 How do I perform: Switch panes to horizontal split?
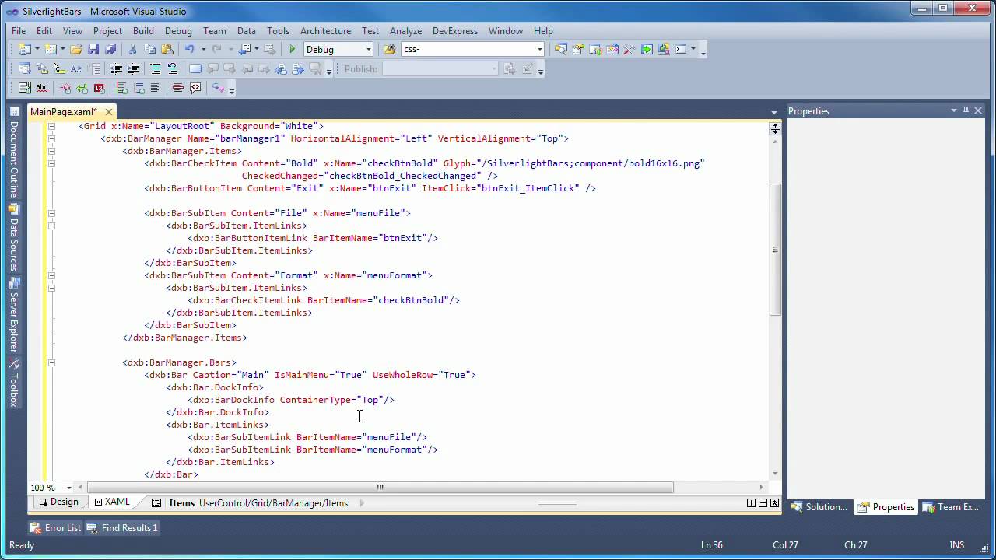(x=763, y=503)
